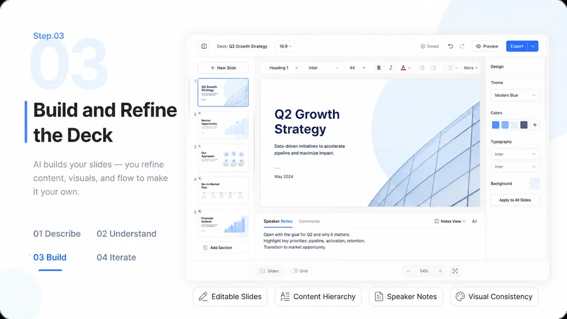Click the Preview button
Viewport: 567px width, 319px height.
pos(486,46)
